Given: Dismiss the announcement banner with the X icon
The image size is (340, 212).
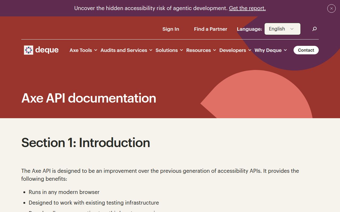Looking at the screenshot, I should coord(331,8).
